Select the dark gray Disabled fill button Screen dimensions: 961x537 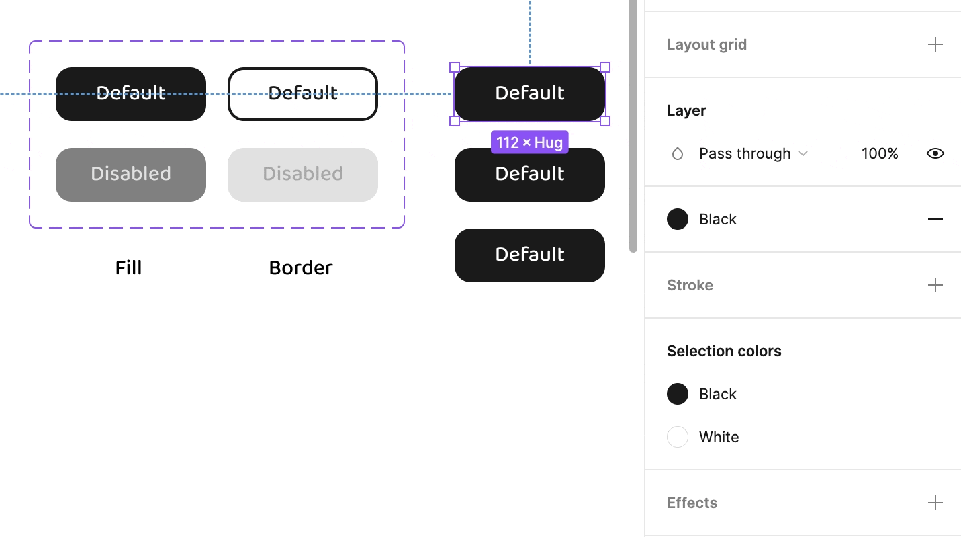pyautogui.click(x=131, y=175)
